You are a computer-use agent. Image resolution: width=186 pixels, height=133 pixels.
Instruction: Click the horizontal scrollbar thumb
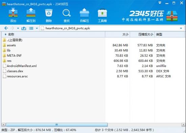pos(57,125)
